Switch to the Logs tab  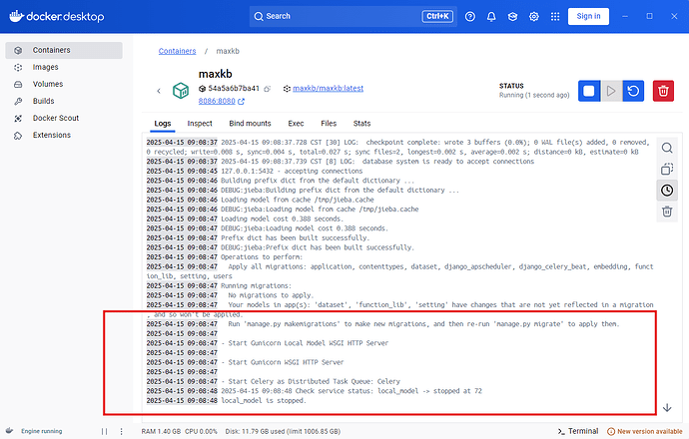tap(162, 124)
